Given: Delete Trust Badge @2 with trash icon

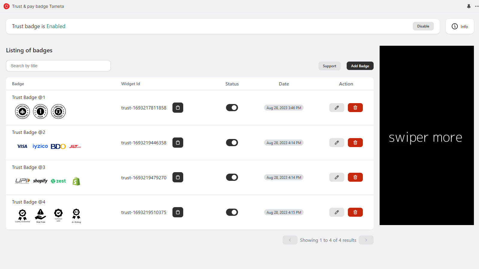Looking at the screenshot, I should point(355,143).
